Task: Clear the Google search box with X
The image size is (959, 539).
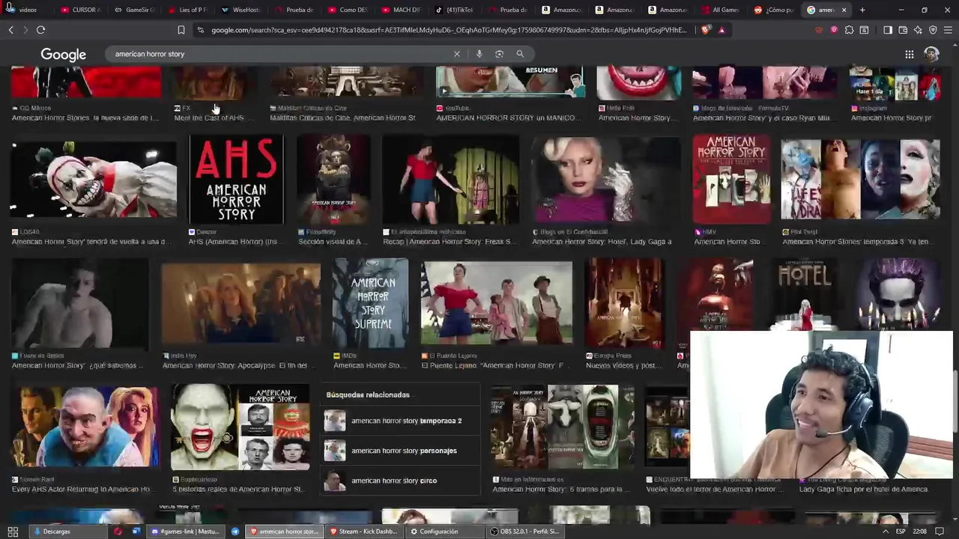Action: click(x=456, y=54)
